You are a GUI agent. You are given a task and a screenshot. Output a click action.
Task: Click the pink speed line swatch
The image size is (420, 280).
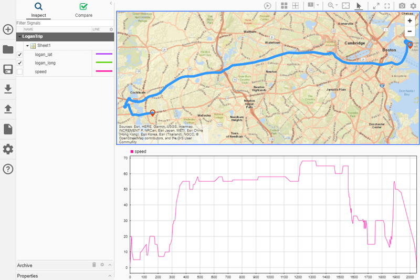(104, 71)
